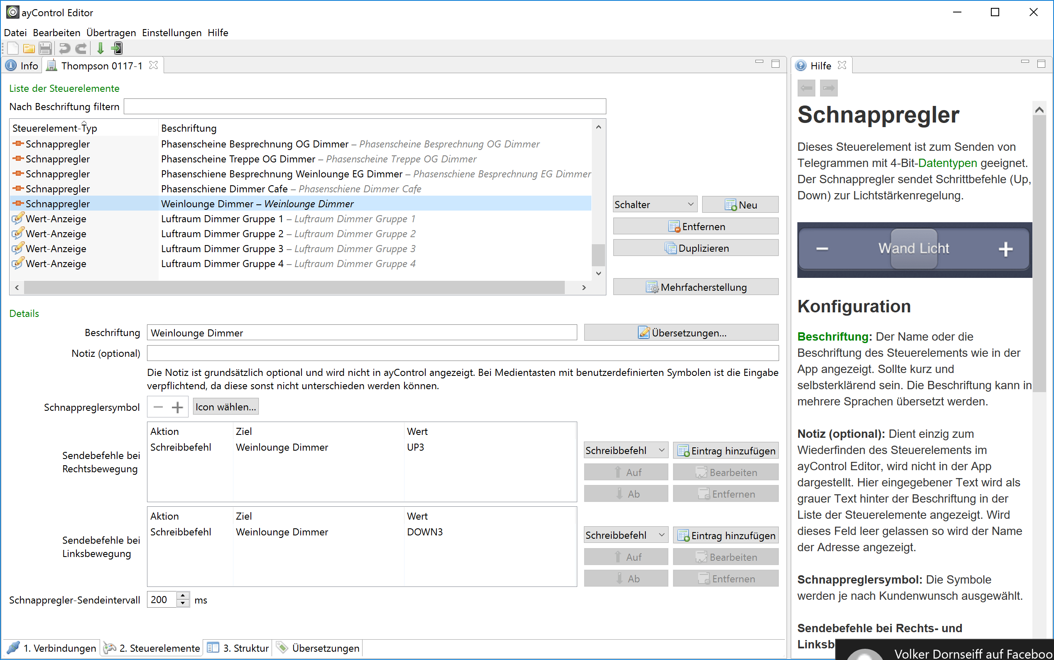Open the Einstellungen menu
This screenshot has width=1054, height=660.
point(172,33)
